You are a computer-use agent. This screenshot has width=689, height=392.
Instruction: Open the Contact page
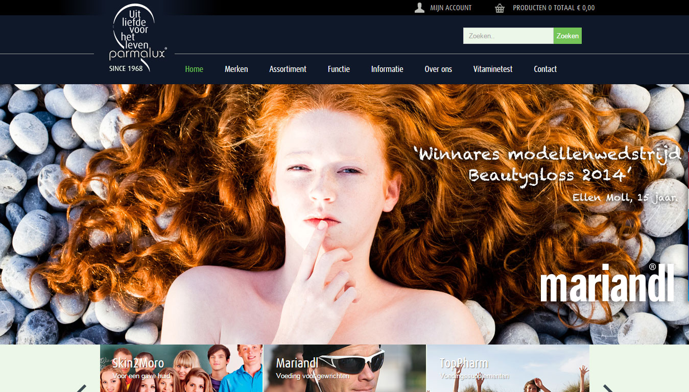pyautogui.click(x=545, y=69)
